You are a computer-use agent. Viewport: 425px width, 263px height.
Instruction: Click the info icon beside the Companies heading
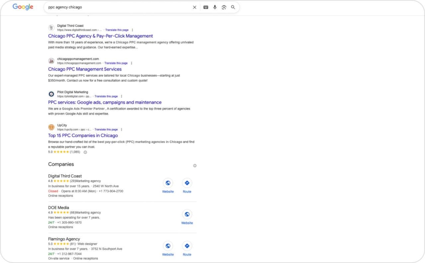pos(195,165)
